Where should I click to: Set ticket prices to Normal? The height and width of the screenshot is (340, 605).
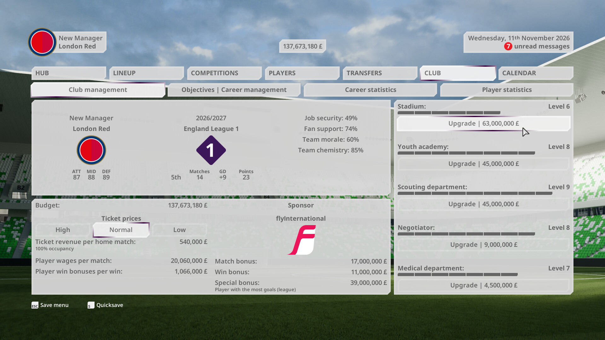tap(121, 230)
